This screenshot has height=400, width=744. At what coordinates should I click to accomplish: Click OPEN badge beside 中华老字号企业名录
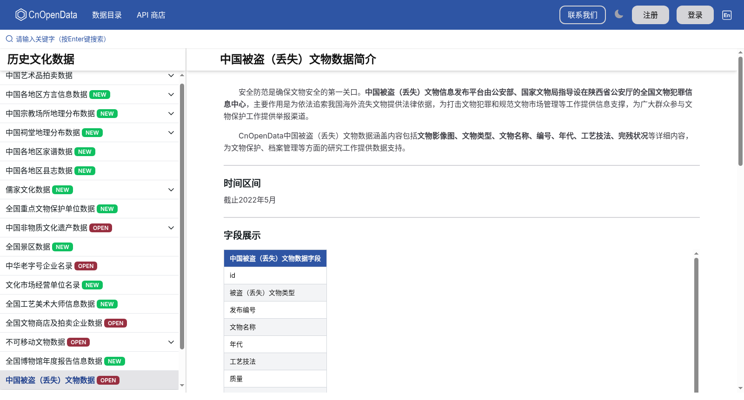tap(86, 266)
